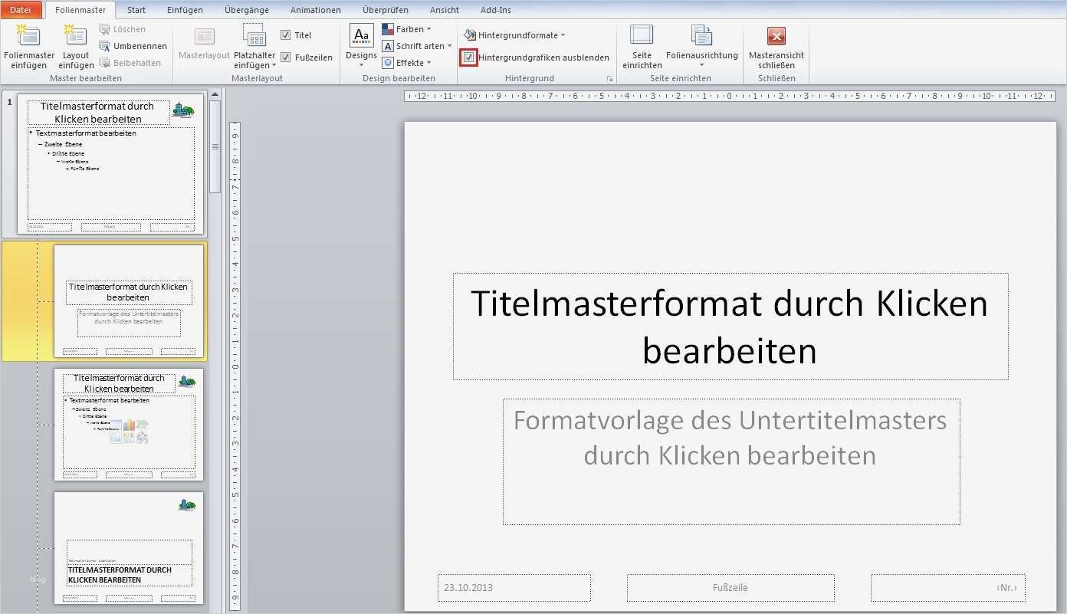Open the Folienausrichtung dropdown
Screen dimensions: 1067x614
tap(701, 48)
